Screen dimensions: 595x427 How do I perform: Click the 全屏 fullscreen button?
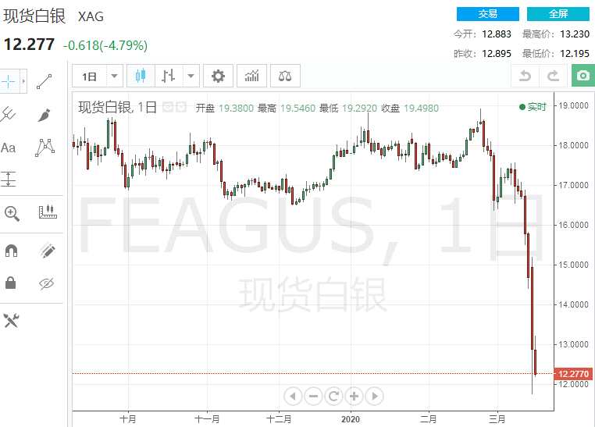point(558,14)
